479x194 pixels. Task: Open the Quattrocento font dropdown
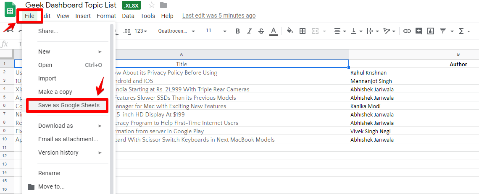coord(176,31)
